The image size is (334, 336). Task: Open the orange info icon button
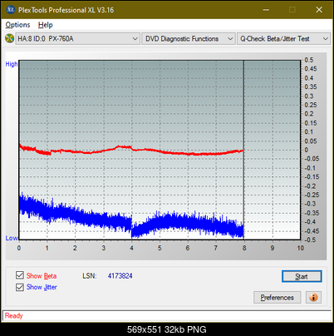(313, 298)
